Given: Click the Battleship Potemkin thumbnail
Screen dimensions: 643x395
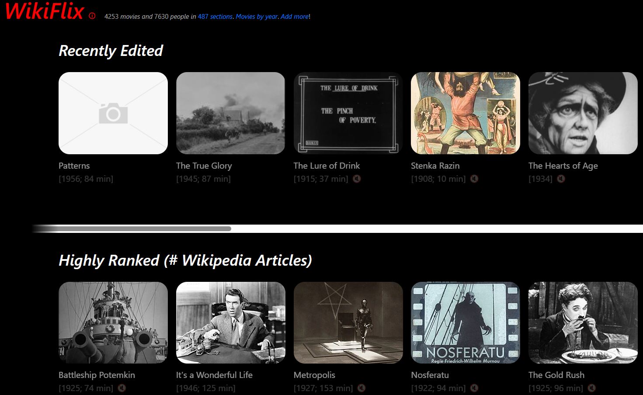Looking at the screenshot, I should (x=113, y=322).
